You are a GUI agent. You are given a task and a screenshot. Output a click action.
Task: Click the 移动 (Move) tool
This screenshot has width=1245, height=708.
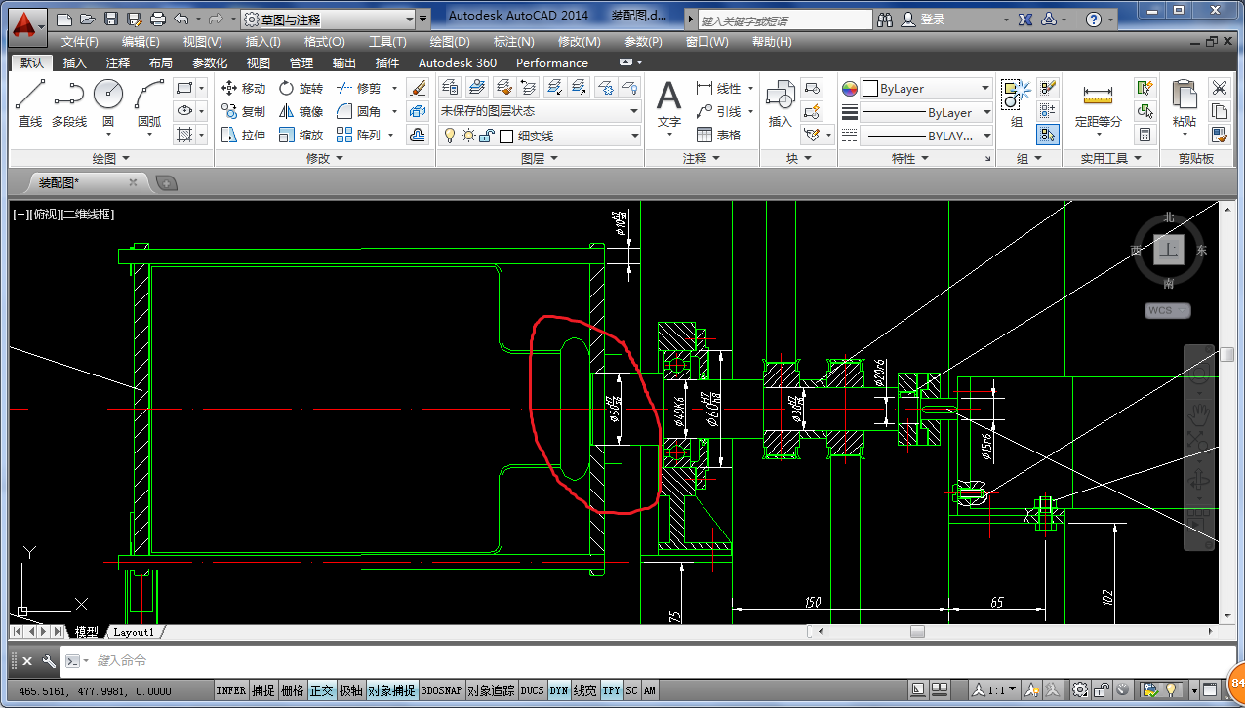coord(243,88)
